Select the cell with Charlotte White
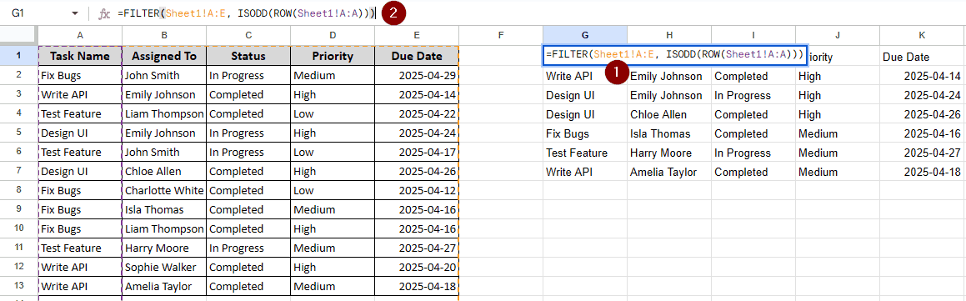The image size is (966, 301). [164, 190]
